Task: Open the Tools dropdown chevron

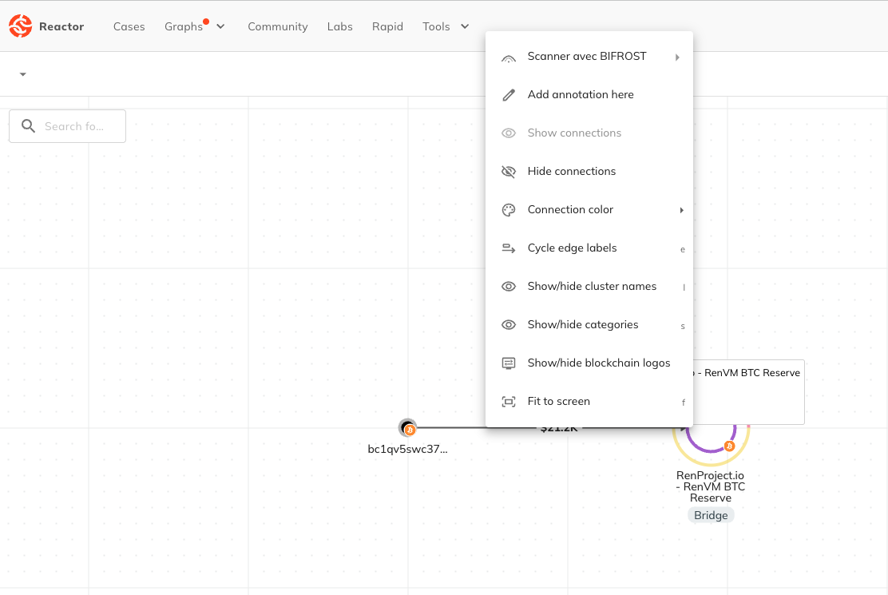Action: coord(465,26)
